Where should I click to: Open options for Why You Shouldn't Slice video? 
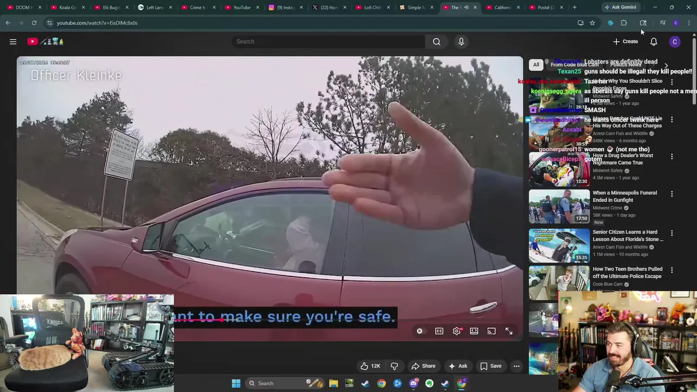(671, 82)
